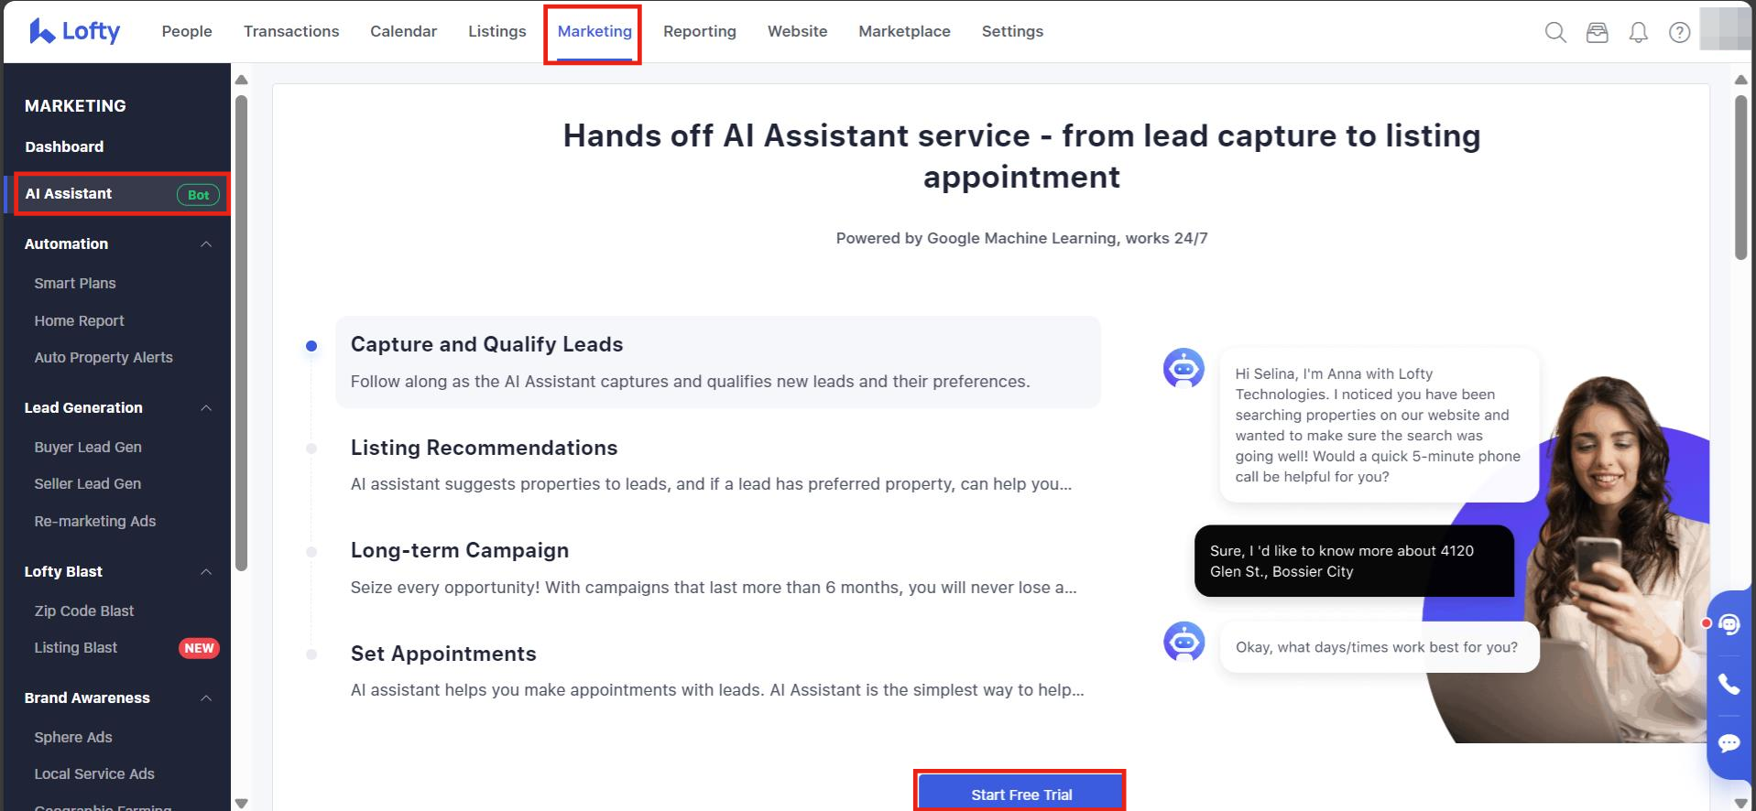Open Re-marketing Ads
Image resolution: width=1756 pixels, height=811 pixels.
pyautogui.click(x=95, y=522)
